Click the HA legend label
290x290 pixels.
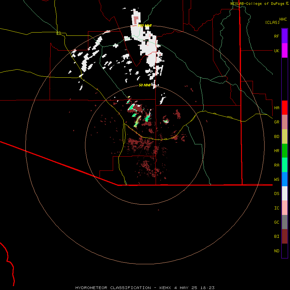276,108
